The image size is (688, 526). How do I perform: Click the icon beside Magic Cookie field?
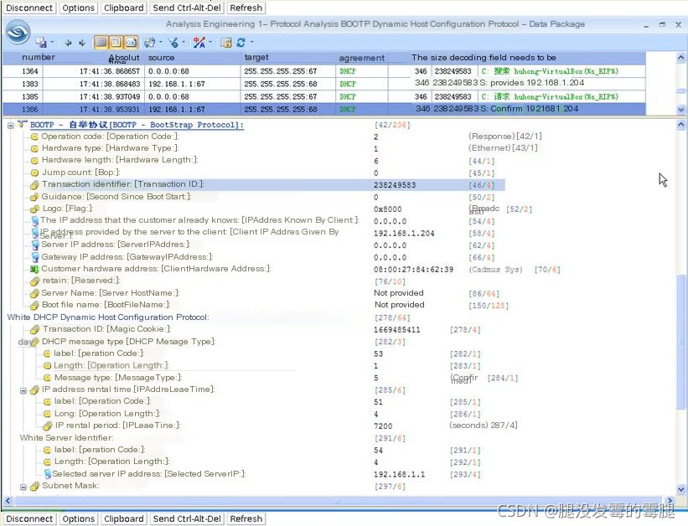click(x=35, y=329)
